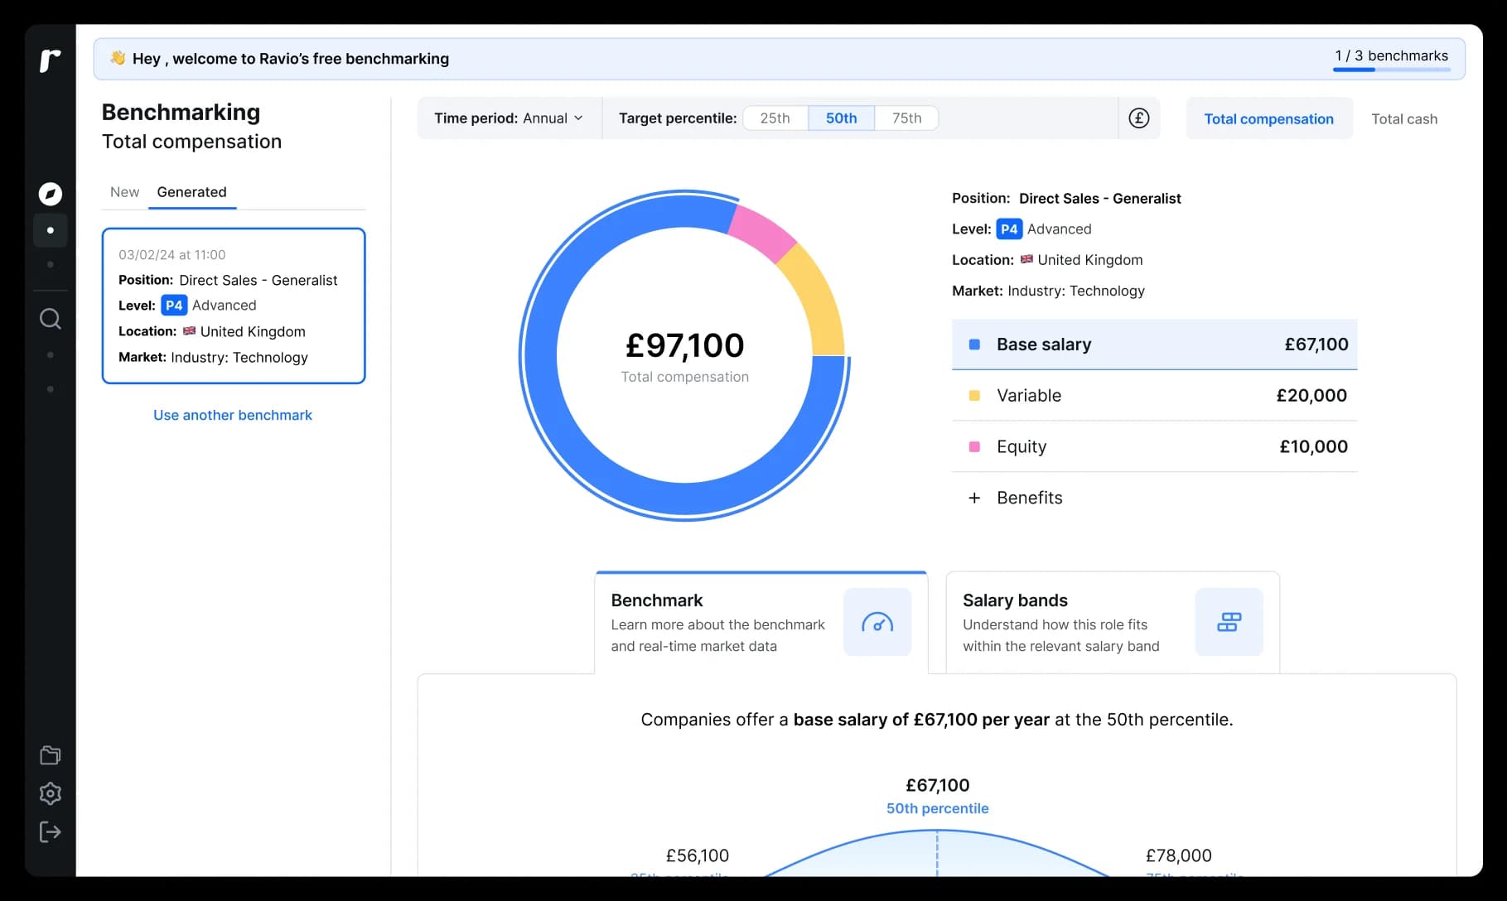1507x901 pixels.
Task: Click the Benchmark gauge icon
Action: coord(877,623)
